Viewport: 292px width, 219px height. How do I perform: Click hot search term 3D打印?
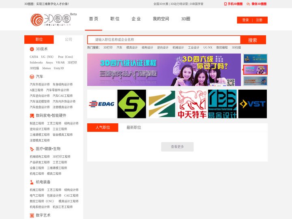click(x=108, y=47)
